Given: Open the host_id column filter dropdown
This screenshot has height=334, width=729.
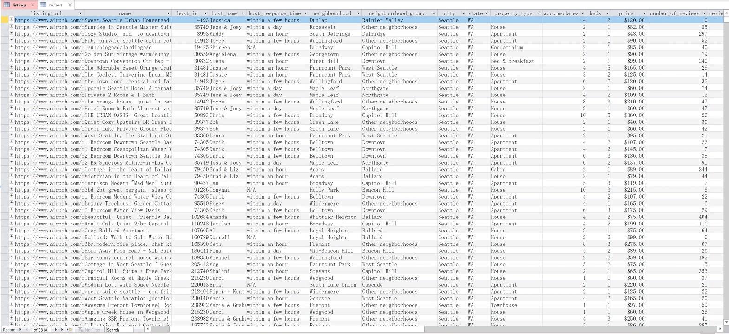Looking at the screenshot, I should [205, 13].
